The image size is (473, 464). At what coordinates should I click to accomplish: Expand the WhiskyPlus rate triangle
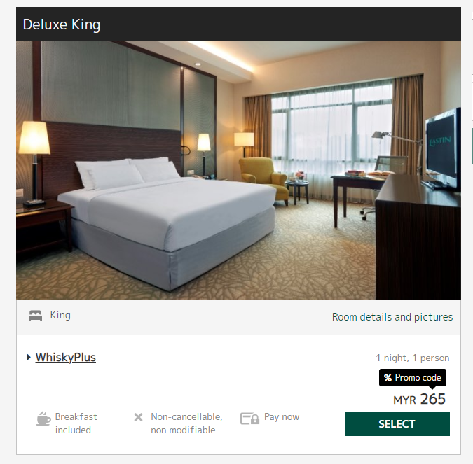pos(29,358)
